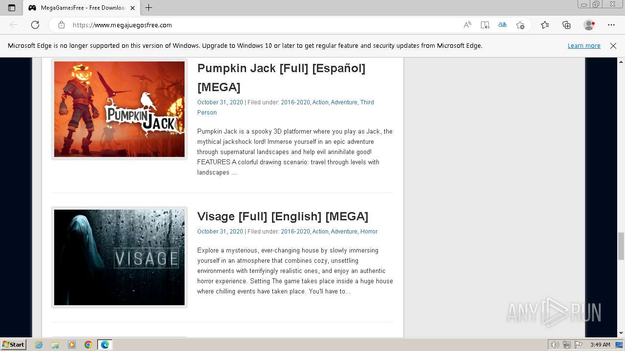Click the Show desktop button
The width and height of the screenshot is (625, 351).
click(x=620, y=345)
